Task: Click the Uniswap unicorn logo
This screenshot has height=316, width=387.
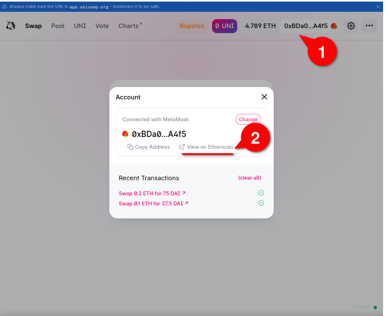Action: coord(11,26)
